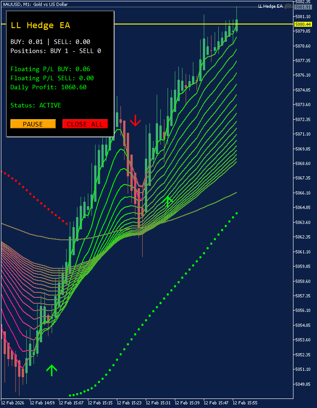
Task: Click the 5082.35 price scale value
Action: tap(303, 2)
